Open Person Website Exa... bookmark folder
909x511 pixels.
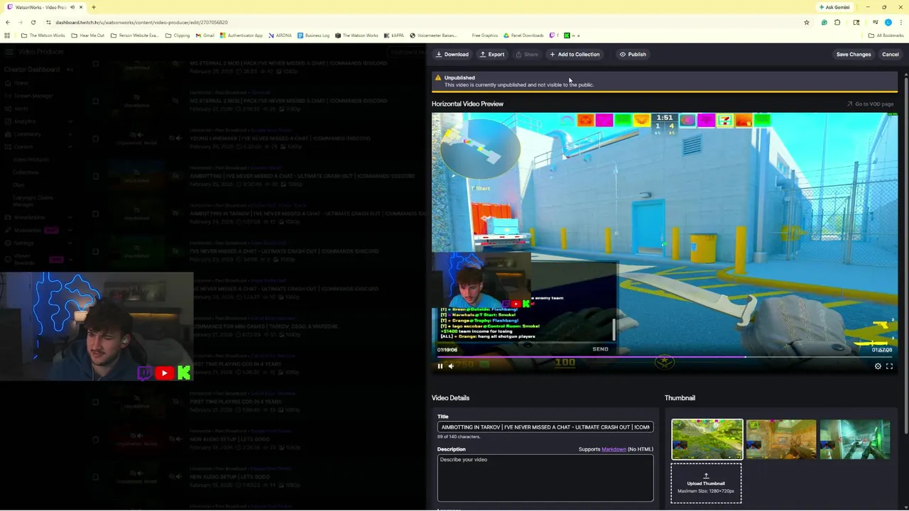(134, 35)
